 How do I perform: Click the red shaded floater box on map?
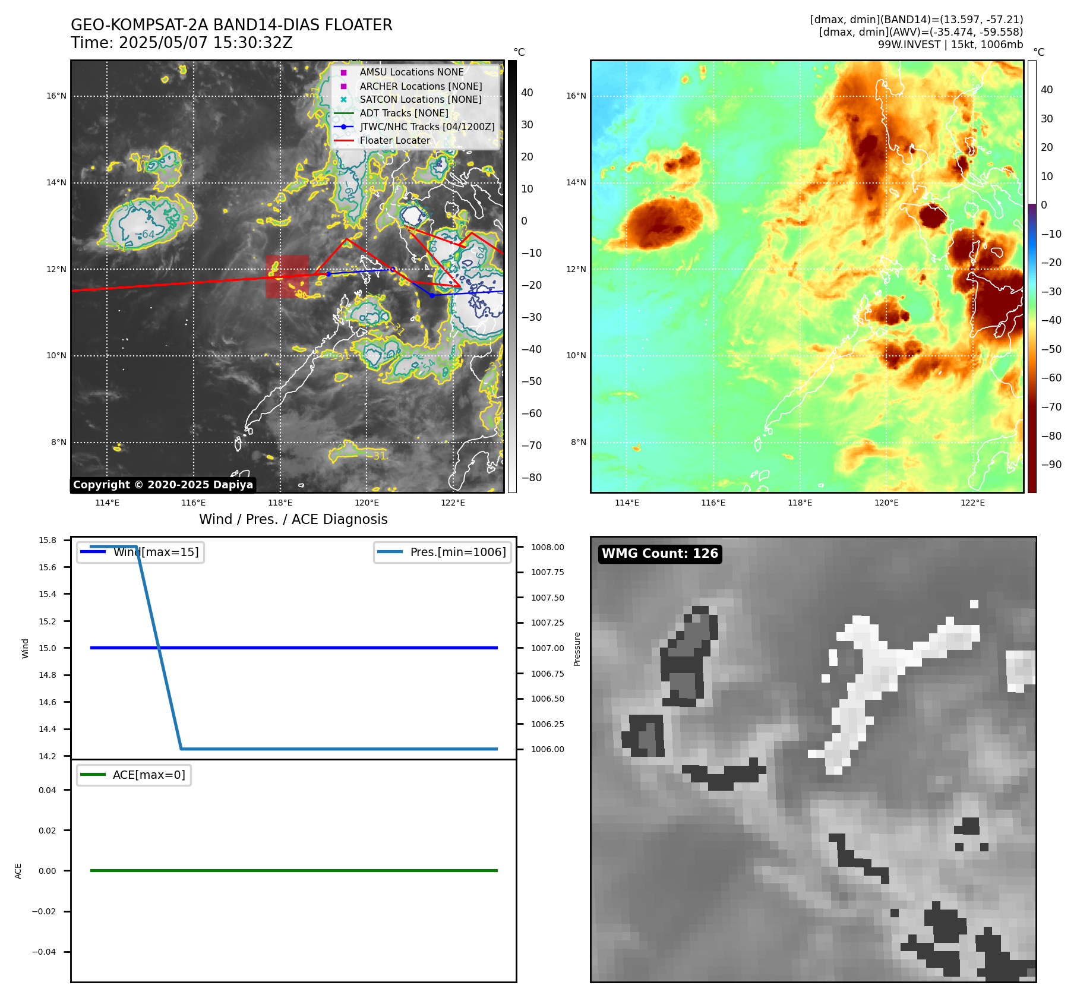pyautogui.click(x=287, y=276)
